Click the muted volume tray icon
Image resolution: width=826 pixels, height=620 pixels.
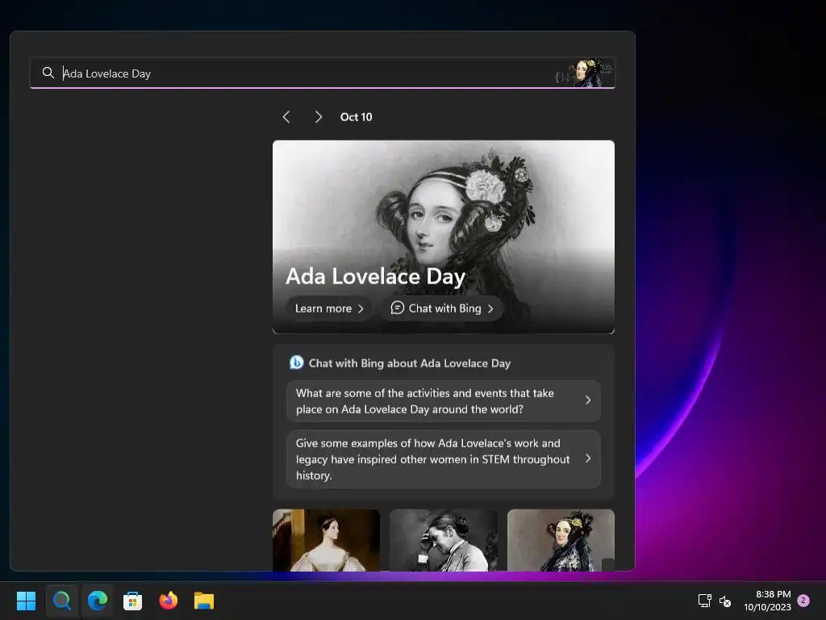tap(725, 601)
